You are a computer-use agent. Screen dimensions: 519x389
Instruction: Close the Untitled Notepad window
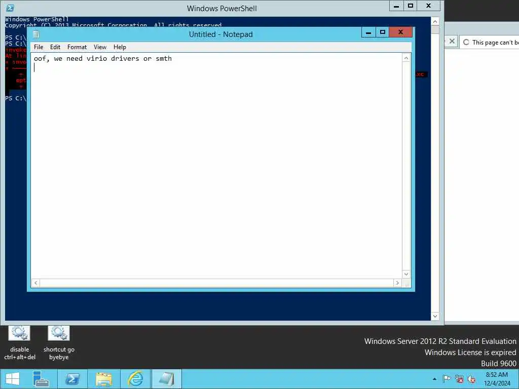[x=400, y=32]
